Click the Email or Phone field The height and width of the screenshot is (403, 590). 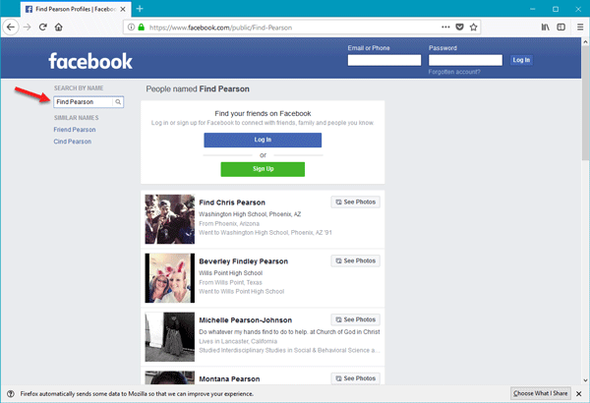pyautogui.click(x=384, y=60)
